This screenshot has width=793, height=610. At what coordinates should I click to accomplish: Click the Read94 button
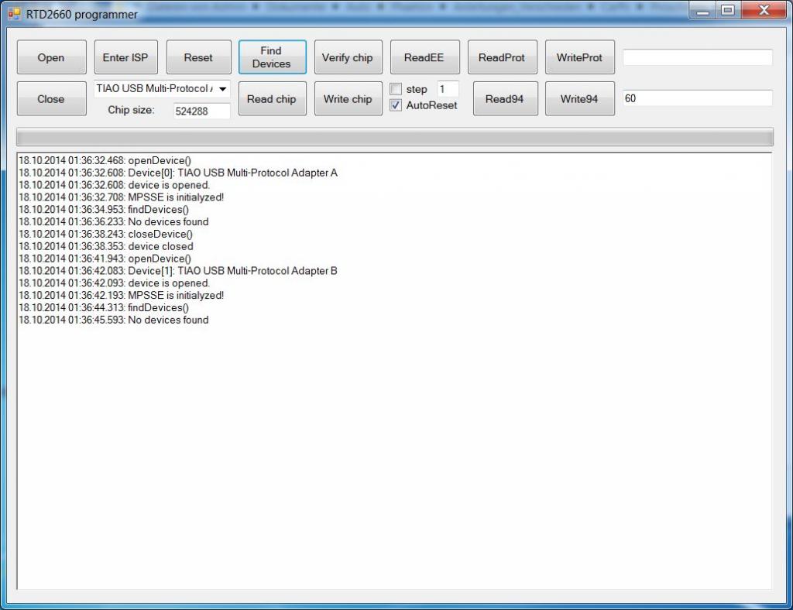click(505, 99)
